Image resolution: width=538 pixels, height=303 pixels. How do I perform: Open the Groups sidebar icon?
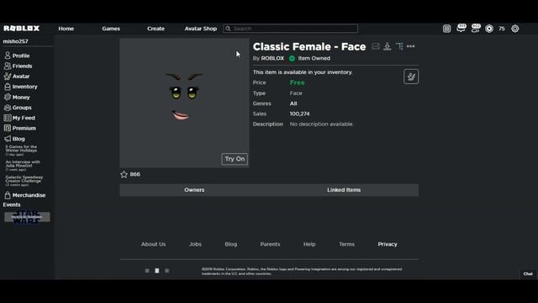click(x=8, y=108)
